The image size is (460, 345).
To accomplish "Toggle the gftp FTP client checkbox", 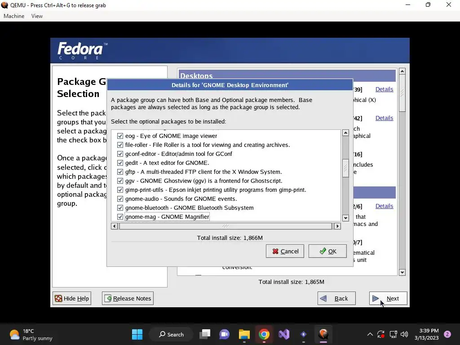I will tap(120, 172).
